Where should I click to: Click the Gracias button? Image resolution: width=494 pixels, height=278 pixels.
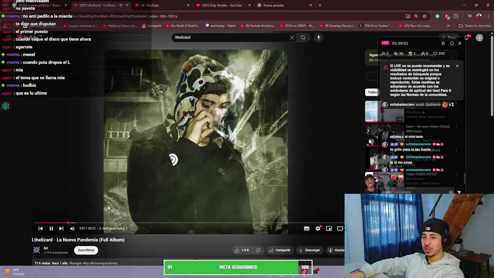(336, 250)
